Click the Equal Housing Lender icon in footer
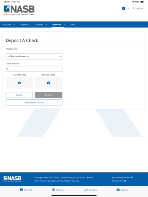This screenshot has width=148, height=197. (132, 177)
